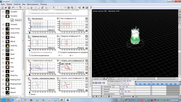The image size is (181, 102).
Task: Enable Случайное выравнивание checkbox
Action: click(x=30, y=56)
